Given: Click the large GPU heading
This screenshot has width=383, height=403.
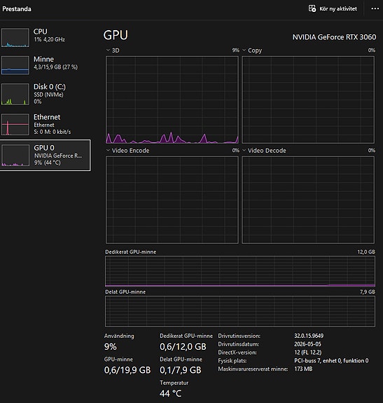Looking at the screenshot, I should [116, 35].
